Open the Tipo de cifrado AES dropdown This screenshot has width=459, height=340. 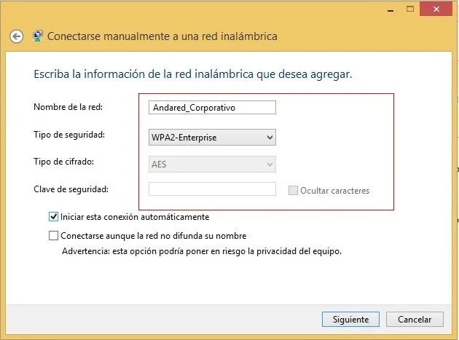(212, 164)
